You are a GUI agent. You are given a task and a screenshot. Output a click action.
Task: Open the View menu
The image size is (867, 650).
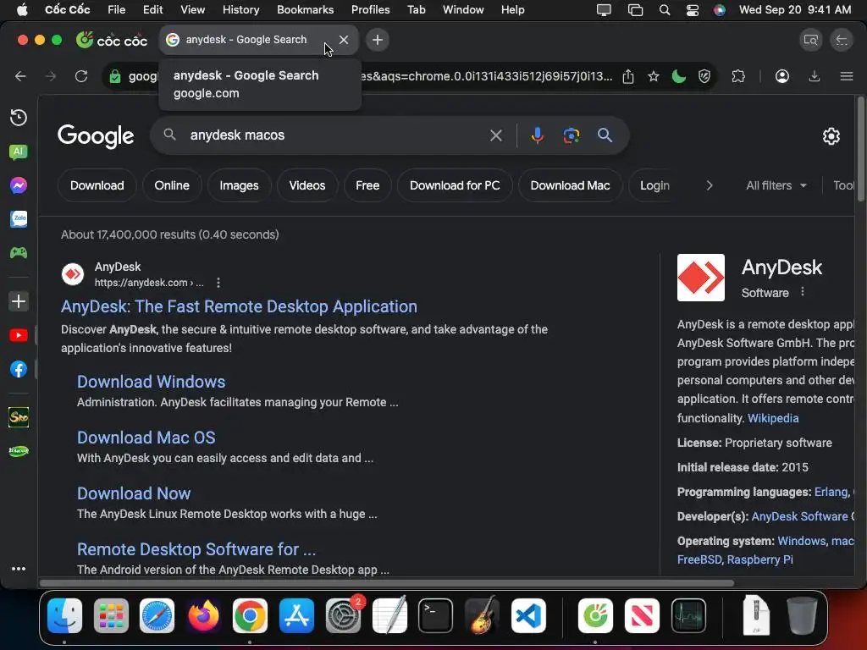click(x=192, y=10)
